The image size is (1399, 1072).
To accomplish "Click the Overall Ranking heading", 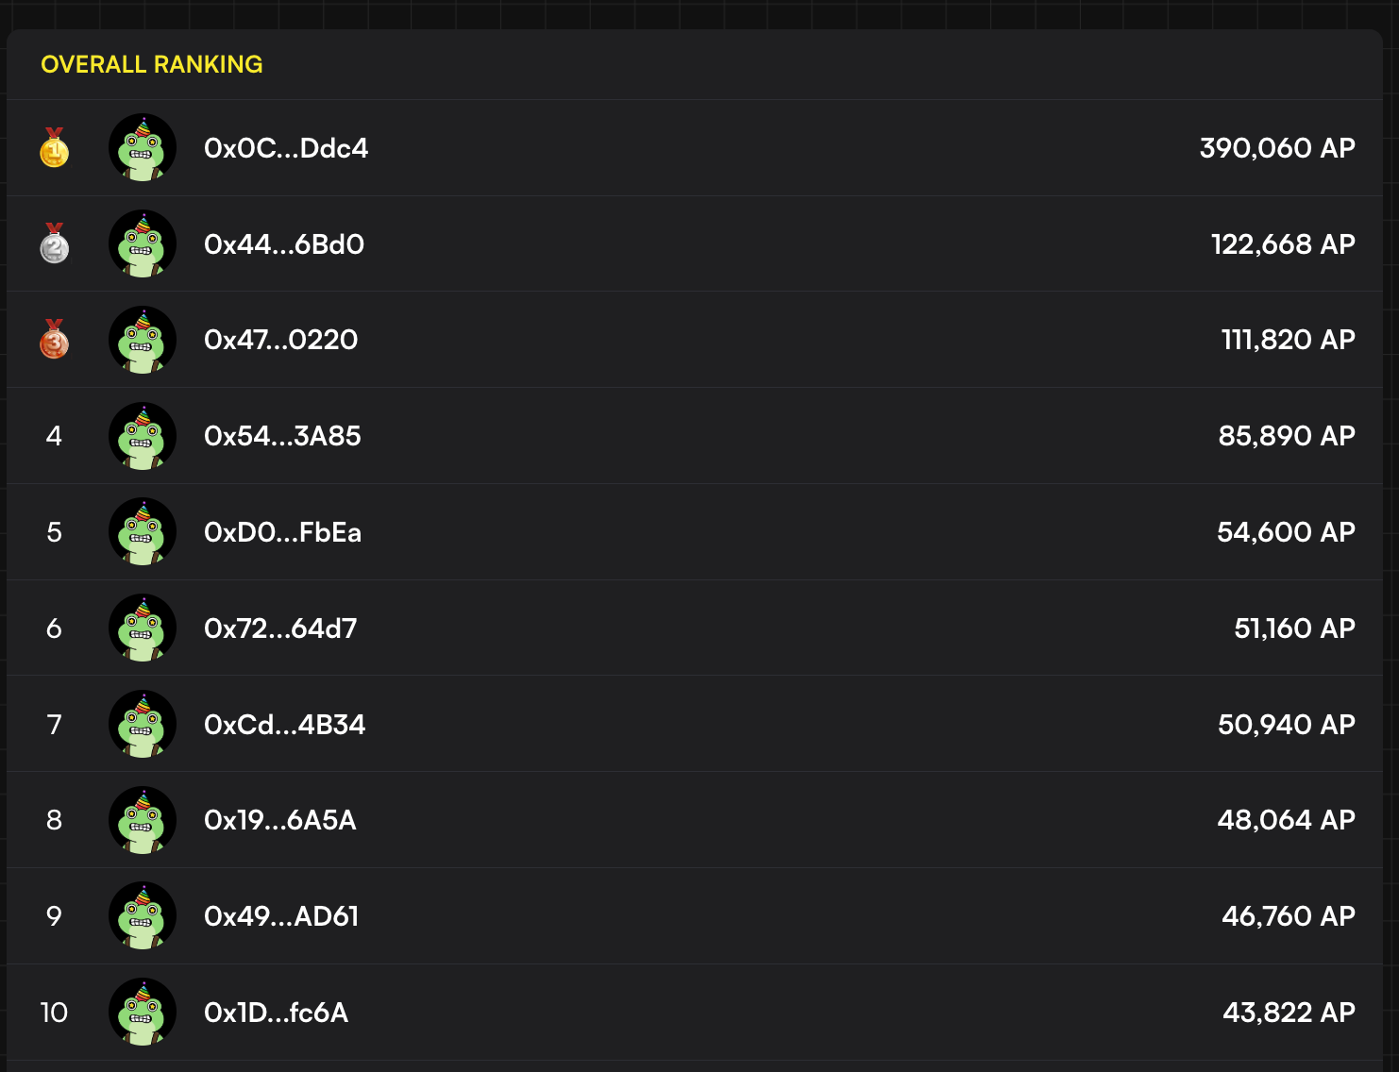I will click(152, 64).
